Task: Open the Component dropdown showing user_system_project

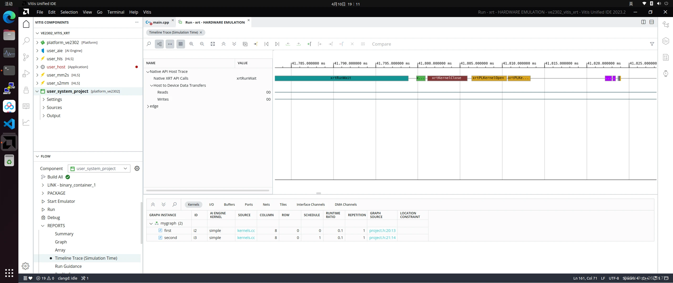Action: click(x=99, y=168)
